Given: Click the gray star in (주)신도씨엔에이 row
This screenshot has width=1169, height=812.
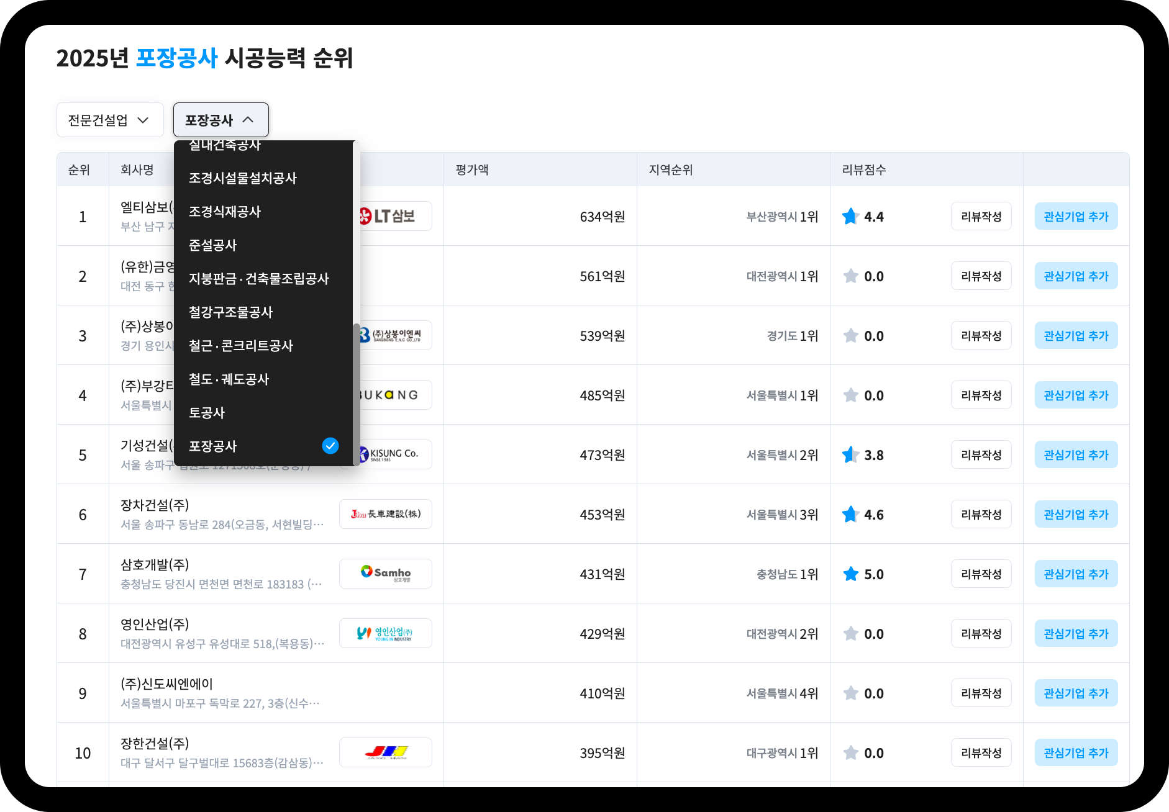Looking at the screenshot, I should pyautogui.click(x=850, y=693).
